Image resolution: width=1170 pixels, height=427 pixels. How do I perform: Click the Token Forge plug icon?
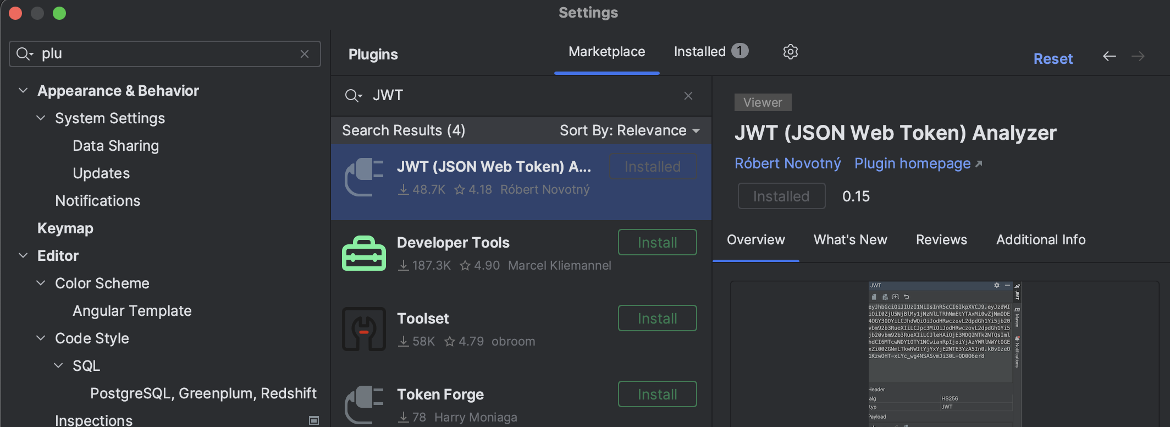coord(364,405)
